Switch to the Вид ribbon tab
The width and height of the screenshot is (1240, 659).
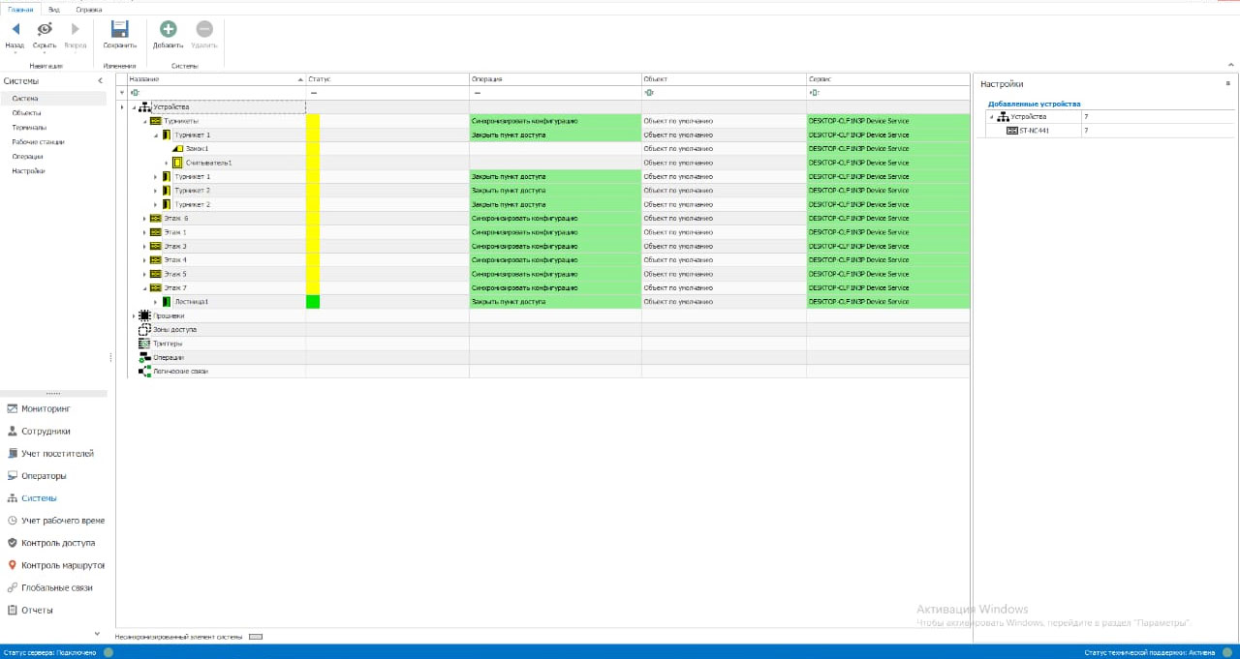point(54,10)
